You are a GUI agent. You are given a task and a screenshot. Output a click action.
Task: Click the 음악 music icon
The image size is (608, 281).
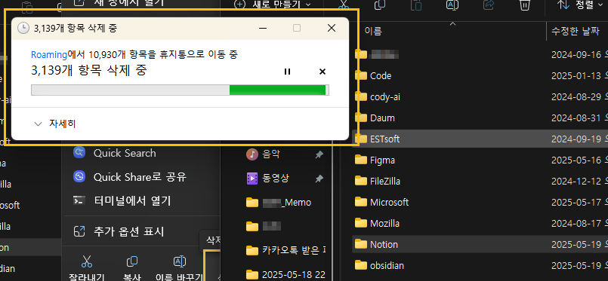click(x=252, y=154)
